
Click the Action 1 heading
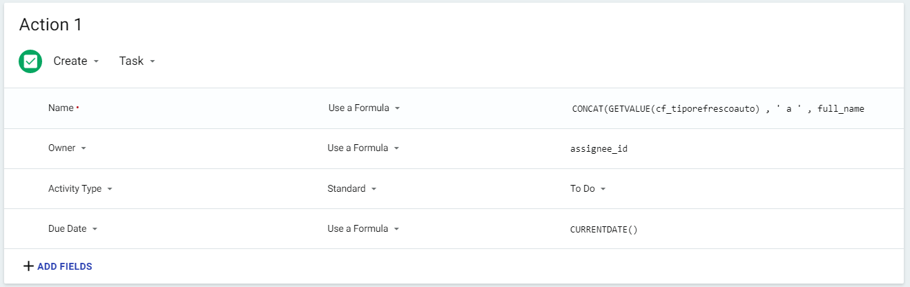tap(50, 25)
